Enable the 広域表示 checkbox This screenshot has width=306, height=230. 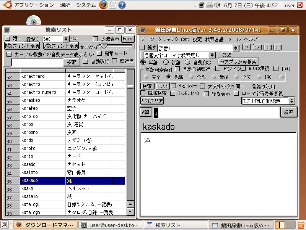(x=95, y=39)
